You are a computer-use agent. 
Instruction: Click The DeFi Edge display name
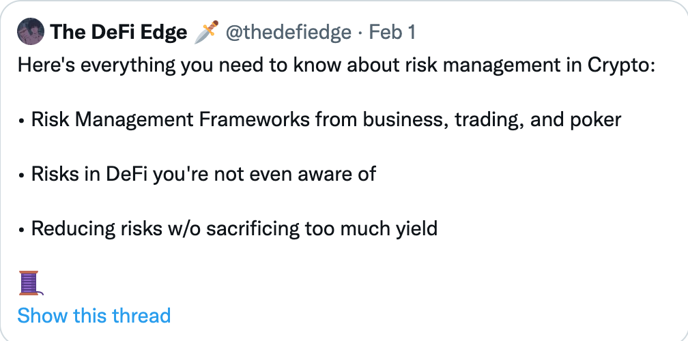[119, 32]
